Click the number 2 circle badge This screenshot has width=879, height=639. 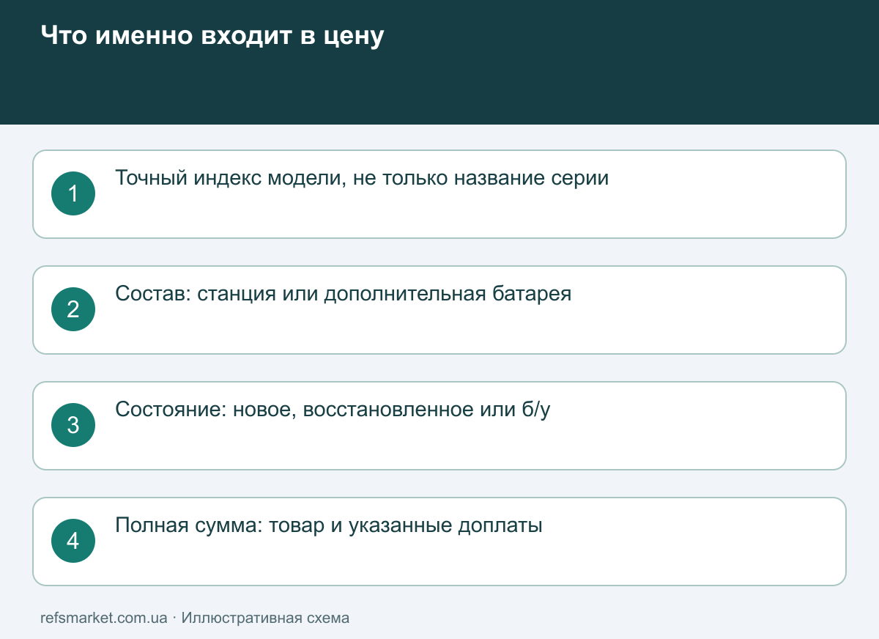(x=73, y=309)
